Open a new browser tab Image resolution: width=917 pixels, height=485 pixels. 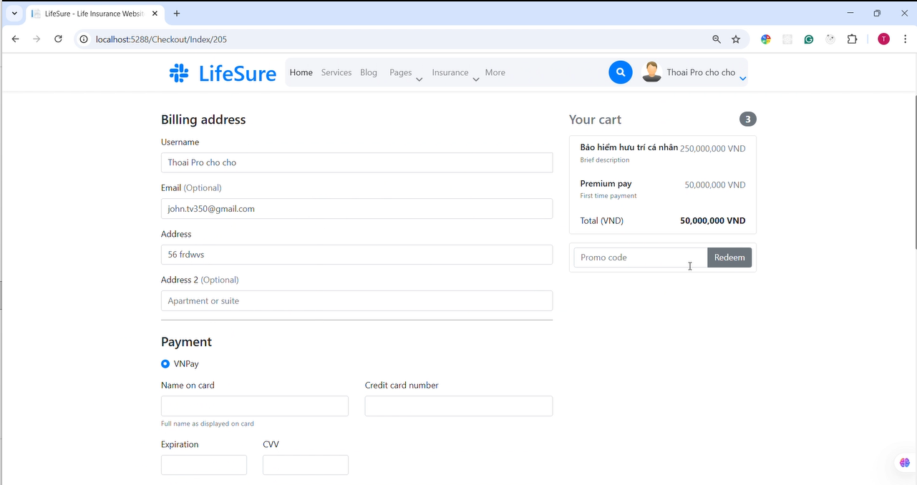[x=177, y=14]
